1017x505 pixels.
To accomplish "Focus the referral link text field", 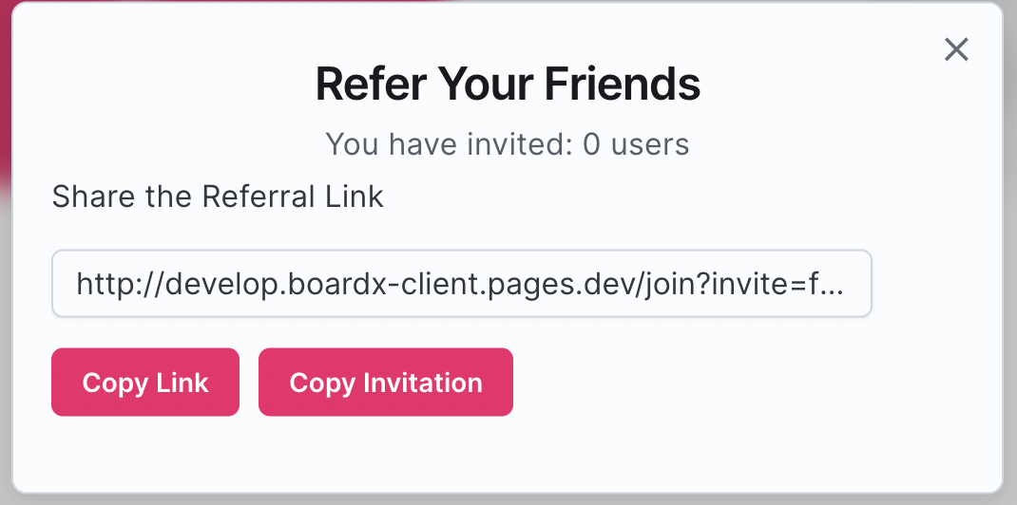I will tap(461, 283).
